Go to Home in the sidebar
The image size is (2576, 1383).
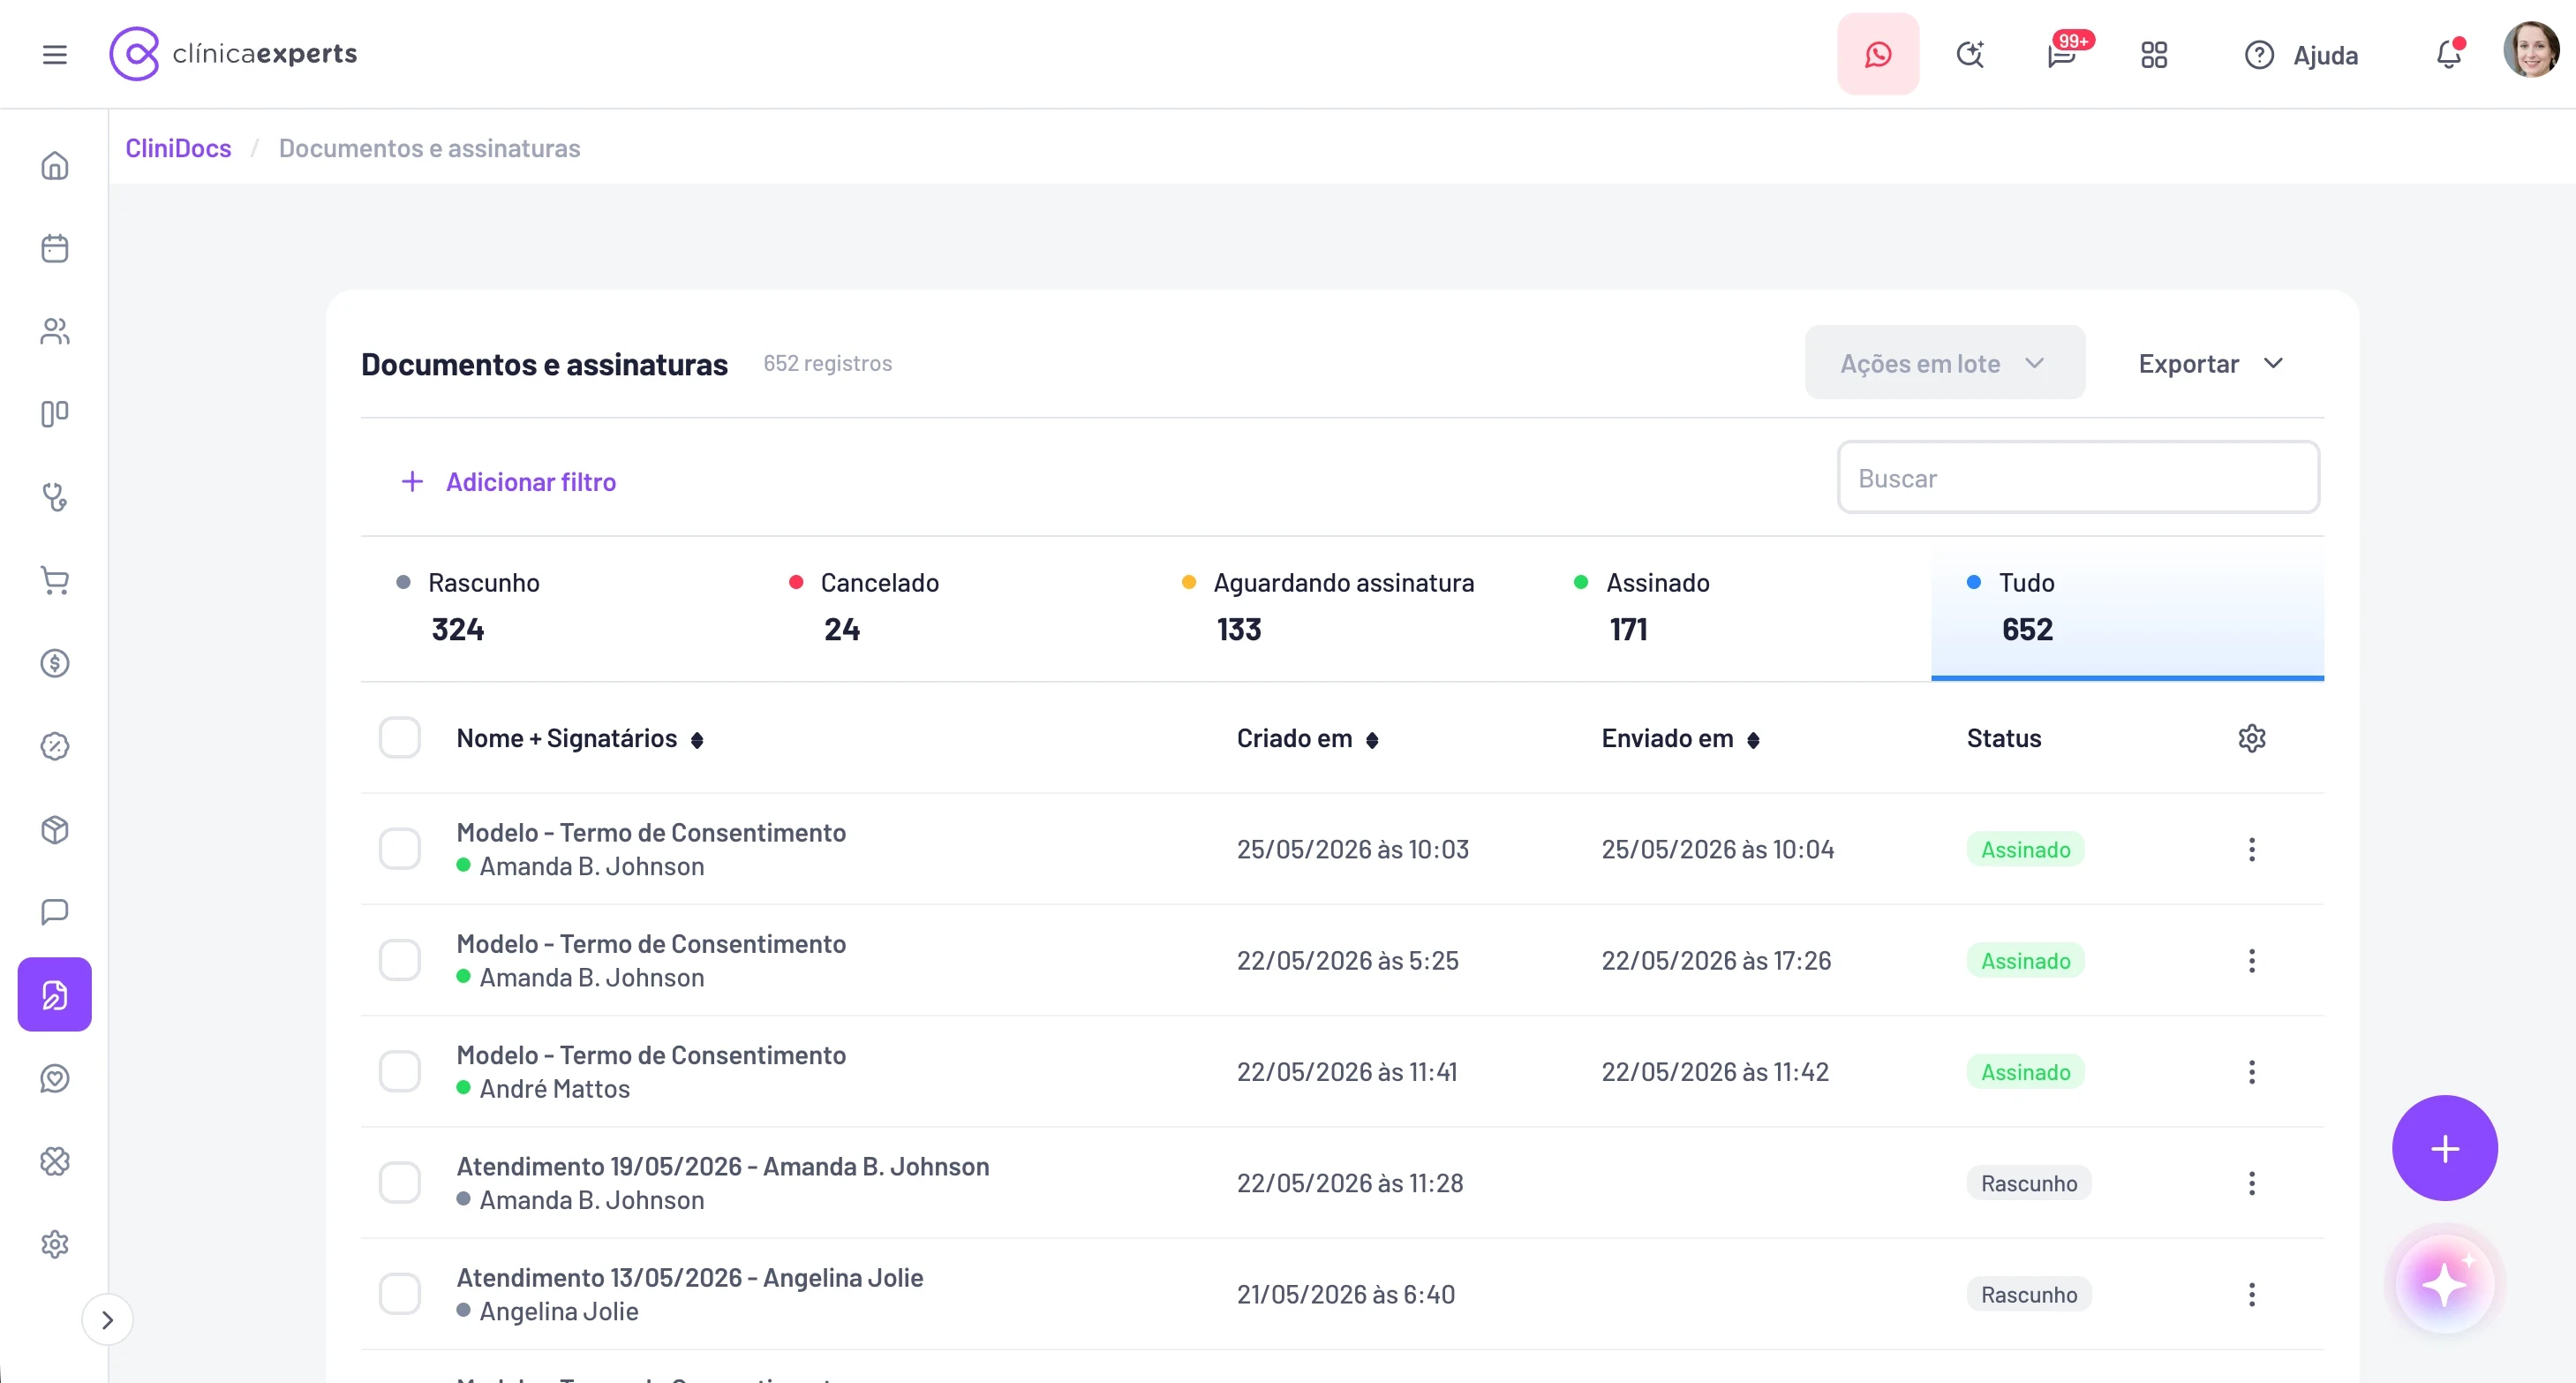[x=55, y=165]
